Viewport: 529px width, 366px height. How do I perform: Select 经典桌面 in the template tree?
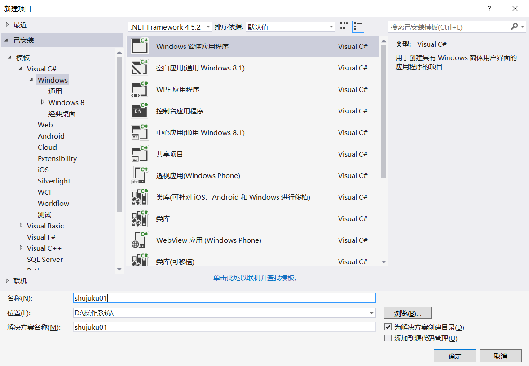click(x=62, y=113)
